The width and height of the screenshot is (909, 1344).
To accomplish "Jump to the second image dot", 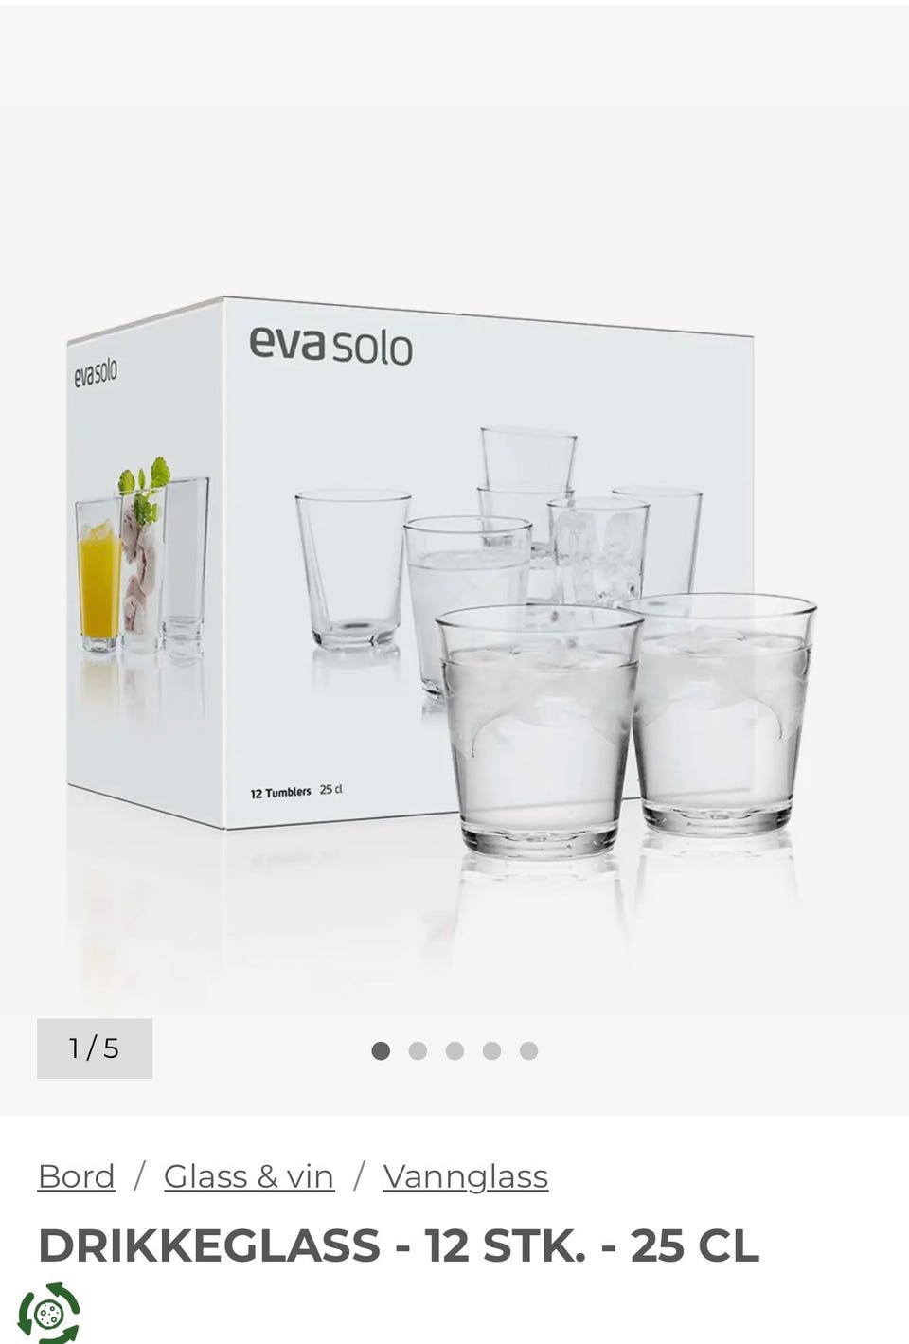I will (418, 1050).
